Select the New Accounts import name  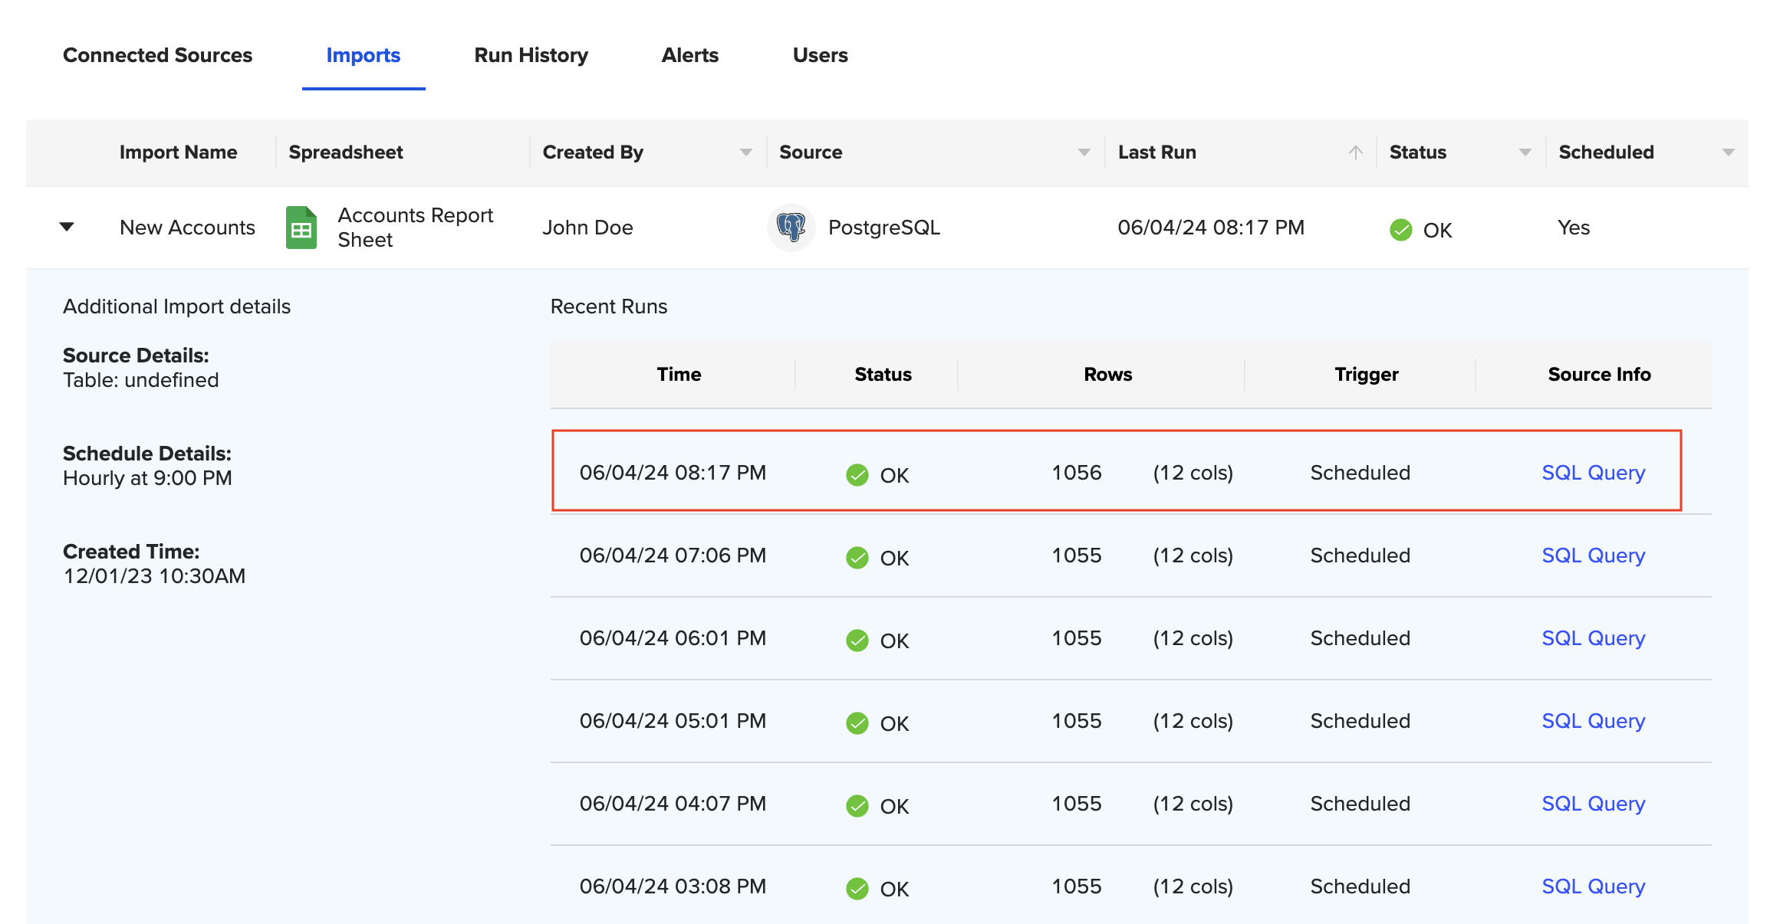(x=187, y=228)
